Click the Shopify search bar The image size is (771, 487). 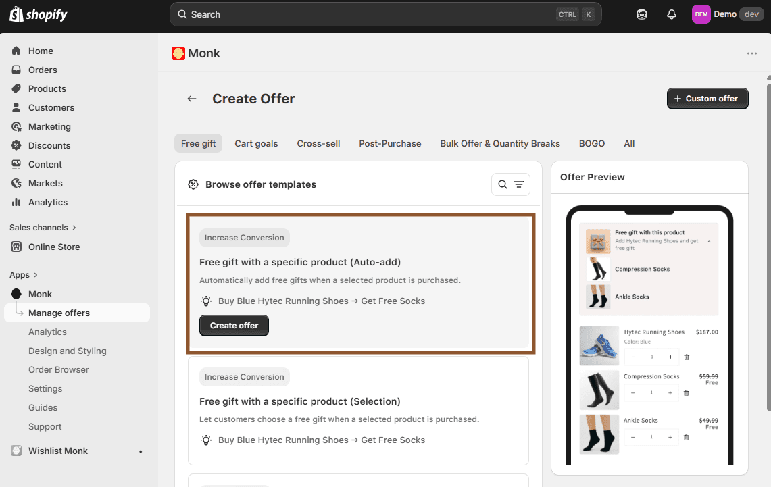pos(385,14)
